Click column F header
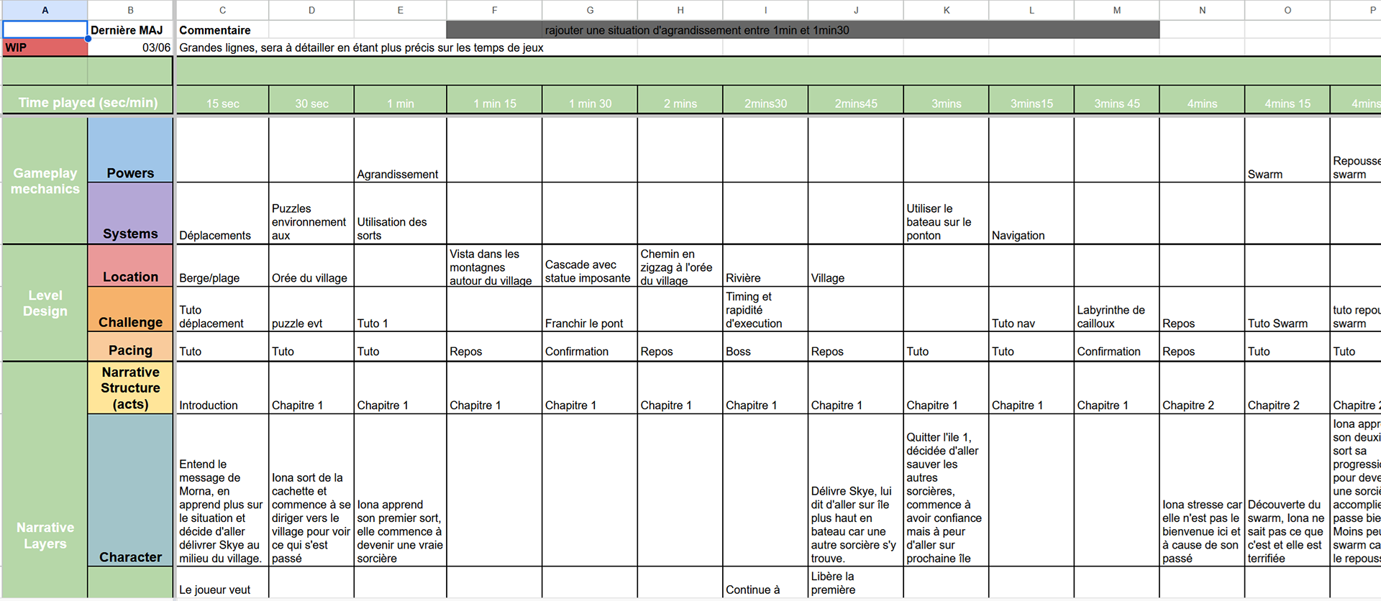Viewport: 1381px width, 601px height. [494, 10]
